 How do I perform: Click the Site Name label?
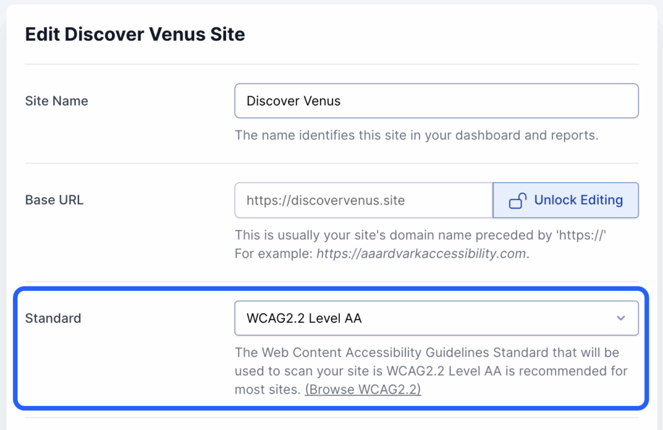56,101
